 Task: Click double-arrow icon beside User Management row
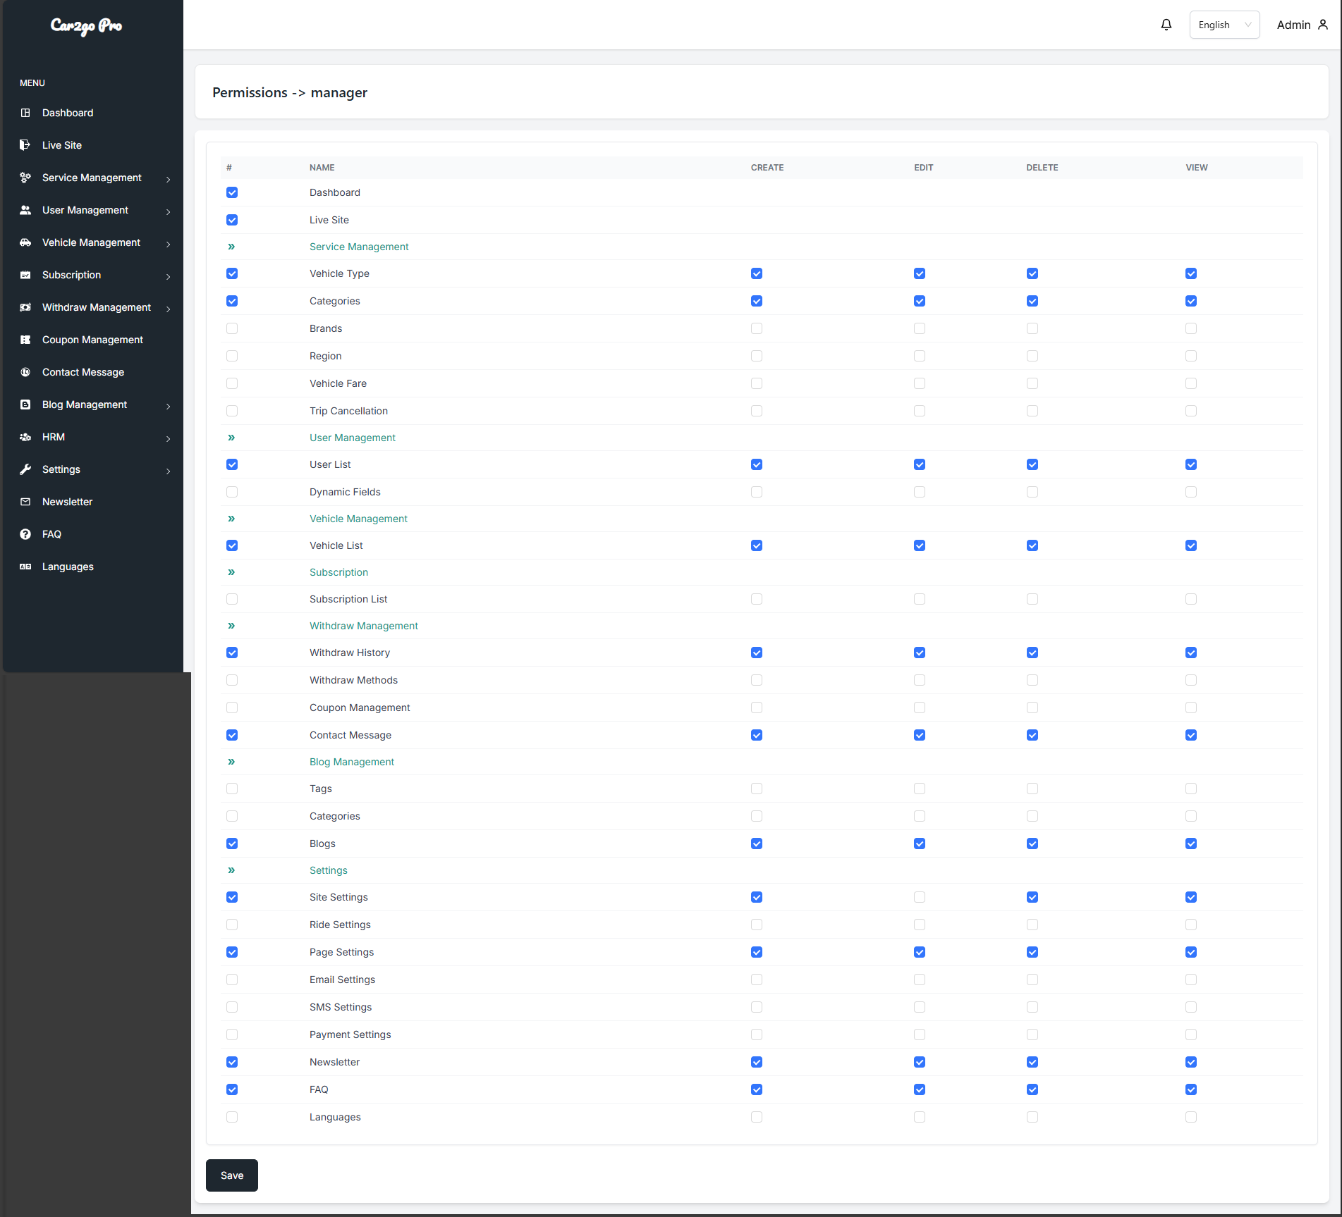(x=231, y=438)
